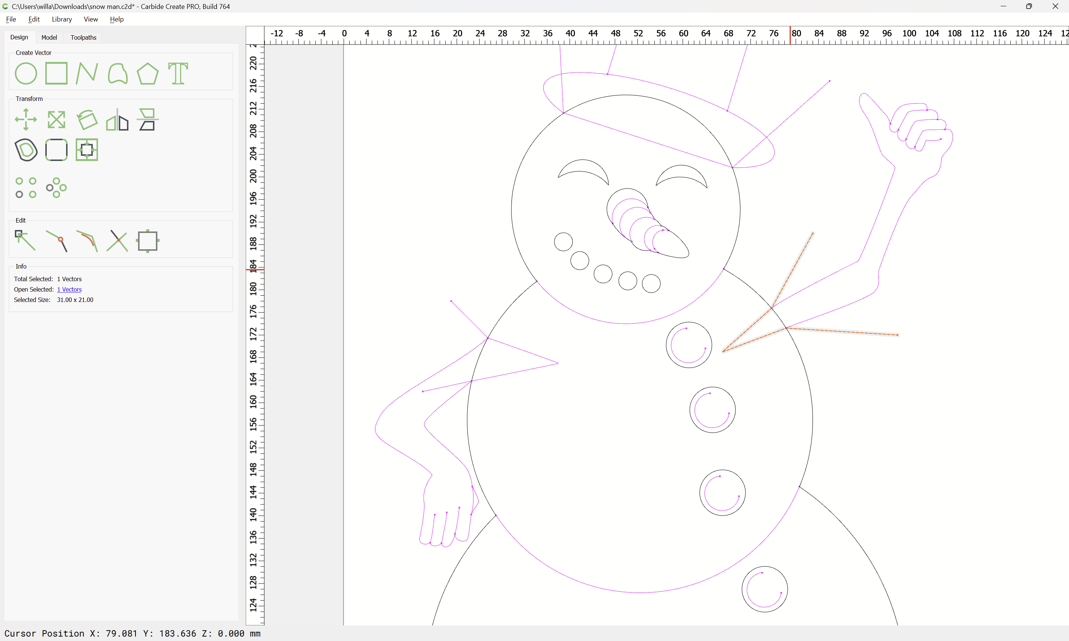This screenshot has width=1069, height=641.
Task: Click the '1 Vectors' open selected link
Action: [x=69, y=289]
